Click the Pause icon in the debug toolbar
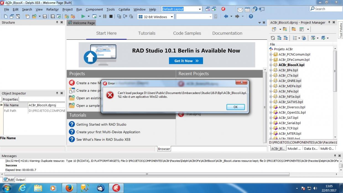 (x=105, y=17)
